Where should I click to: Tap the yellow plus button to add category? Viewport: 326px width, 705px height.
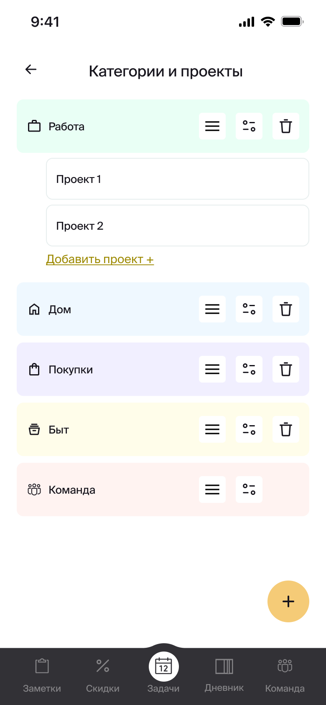[288, 601]
